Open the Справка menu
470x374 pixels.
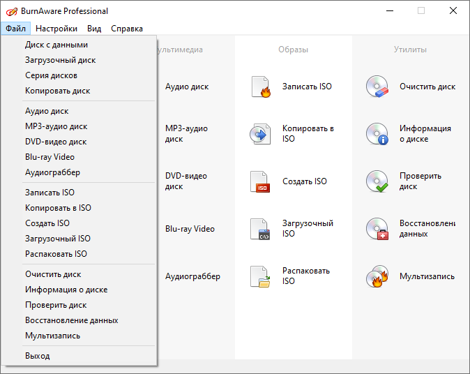[x=127, y=29]
